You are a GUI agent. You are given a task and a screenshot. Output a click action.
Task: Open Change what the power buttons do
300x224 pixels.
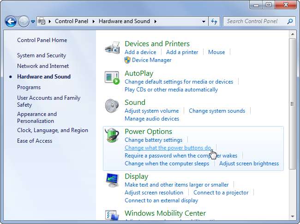(x=168, y=148)
